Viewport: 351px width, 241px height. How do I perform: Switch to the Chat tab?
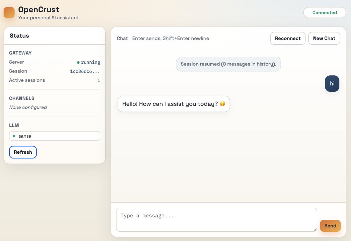122,38
